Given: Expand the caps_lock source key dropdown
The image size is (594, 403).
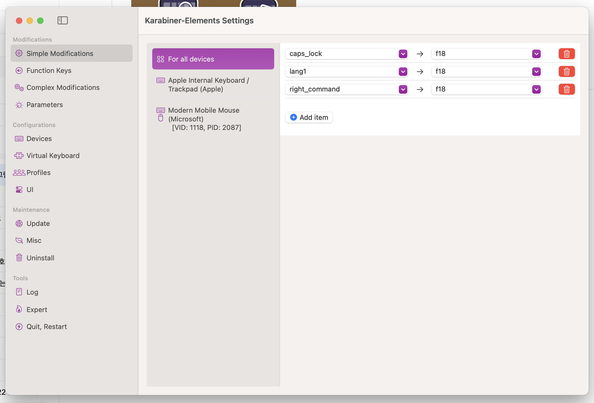Looking at the screenshot, I should 403,54.
